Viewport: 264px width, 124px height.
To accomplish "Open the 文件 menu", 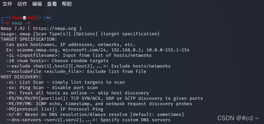I will [x=7, y=4].
